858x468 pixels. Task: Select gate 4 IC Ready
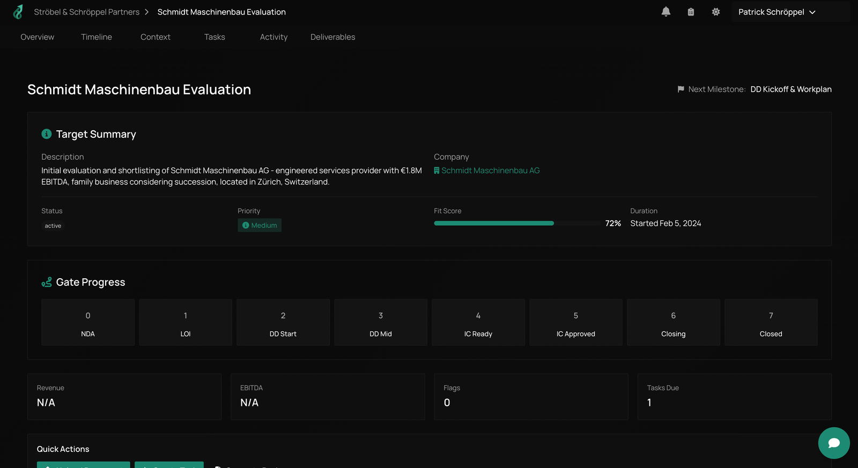[x=478, y=322]
